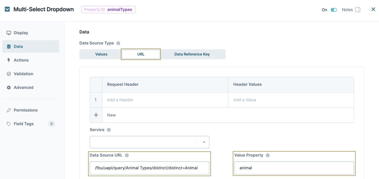Select the Data settings tab
This screenshot has width=379, height=179.
[x=30, y=46]
